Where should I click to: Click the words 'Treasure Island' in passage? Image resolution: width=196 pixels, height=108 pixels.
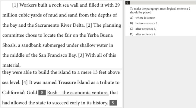coord(73,82)
